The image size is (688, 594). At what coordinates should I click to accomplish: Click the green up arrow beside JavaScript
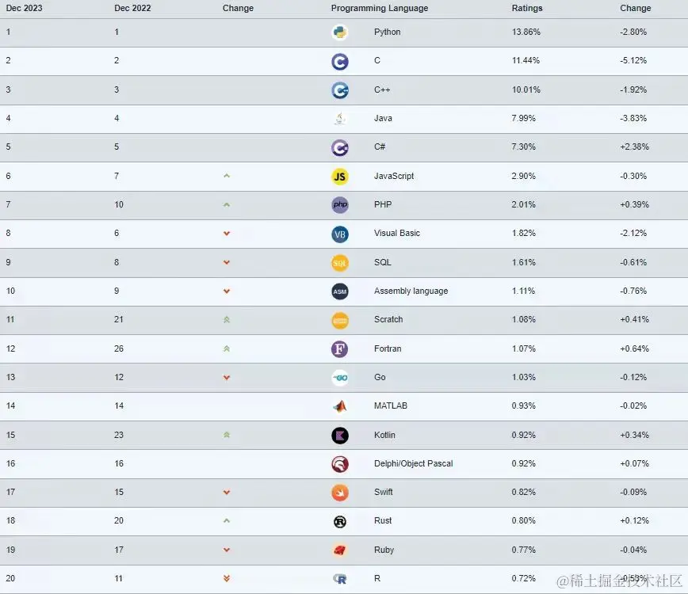click(227, 176)
